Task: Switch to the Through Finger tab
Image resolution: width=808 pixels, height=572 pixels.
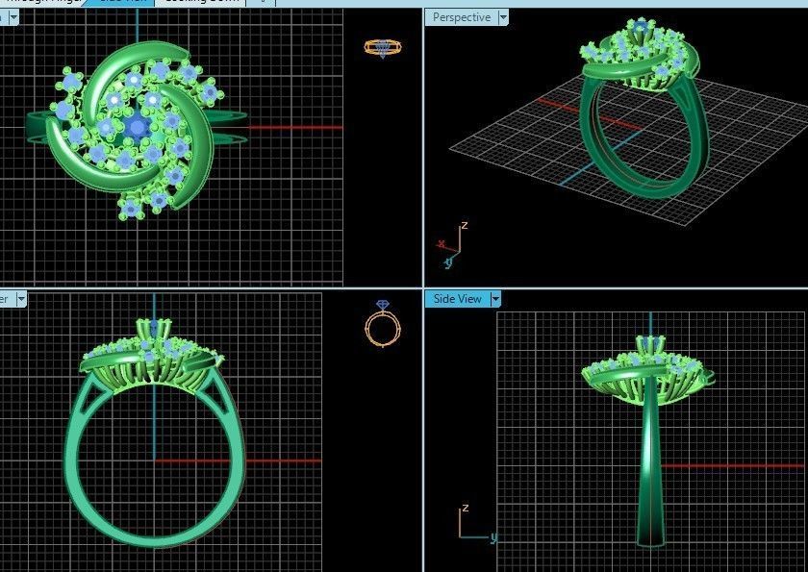Action: [x=41, y=2]
